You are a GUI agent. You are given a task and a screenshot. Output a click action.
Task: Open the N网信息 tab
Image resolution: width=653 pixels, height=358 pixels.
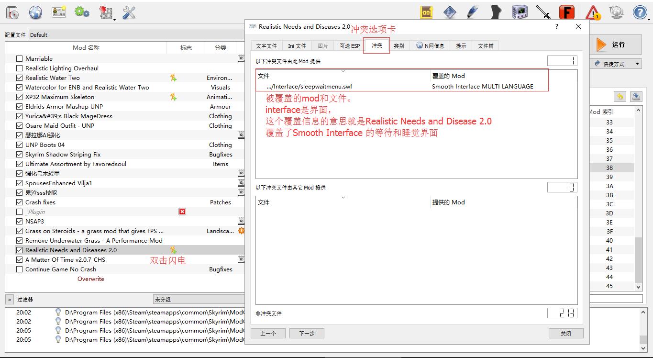pos(430,45)
